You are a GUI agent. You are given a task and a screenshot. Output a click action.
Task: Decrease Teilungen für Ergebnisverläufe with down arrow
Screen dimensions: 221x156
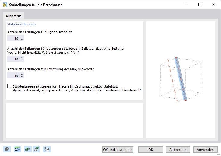tap(22, 40)
